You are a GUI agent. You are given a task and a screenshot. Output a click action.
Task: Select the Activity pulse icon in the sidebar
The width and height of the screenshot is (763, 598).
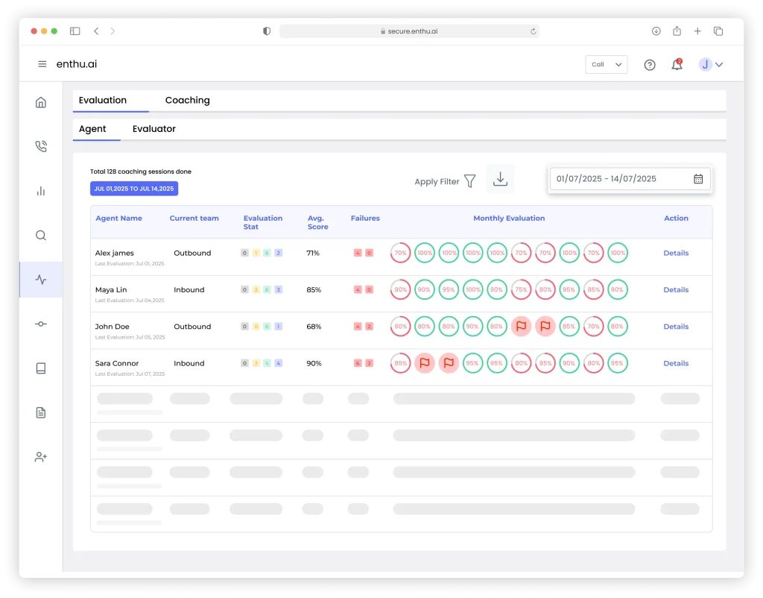pos(40,280)
